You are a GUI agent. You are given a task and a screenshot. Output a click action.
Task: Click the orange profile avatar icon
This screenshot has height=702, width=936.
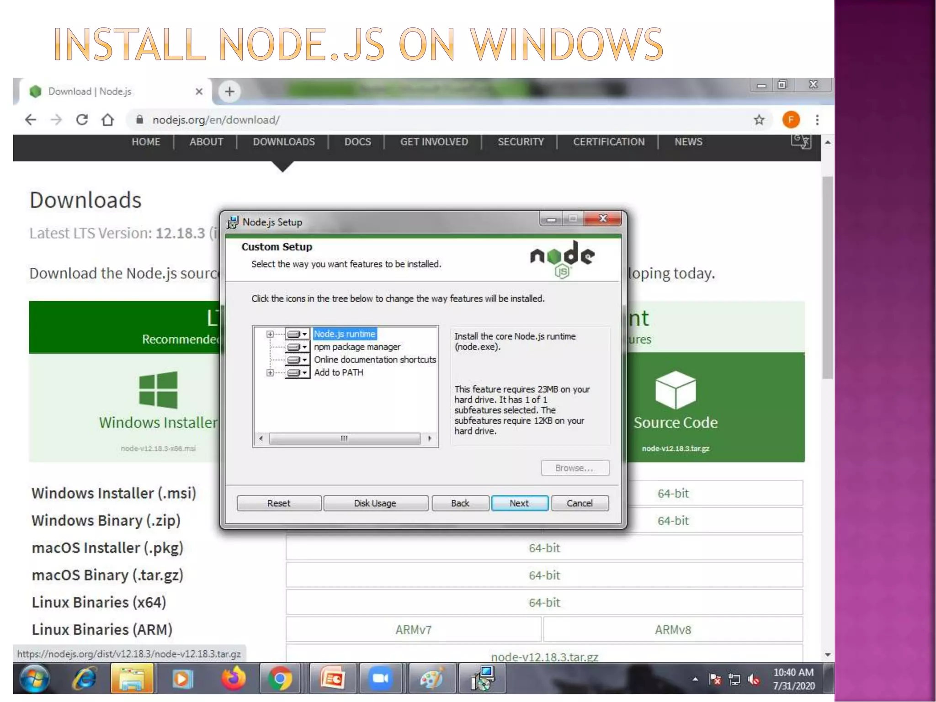(791, 120)
